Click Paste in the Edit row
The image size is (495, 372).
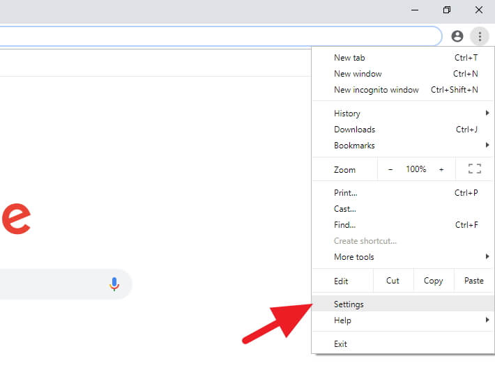[474, 281]
